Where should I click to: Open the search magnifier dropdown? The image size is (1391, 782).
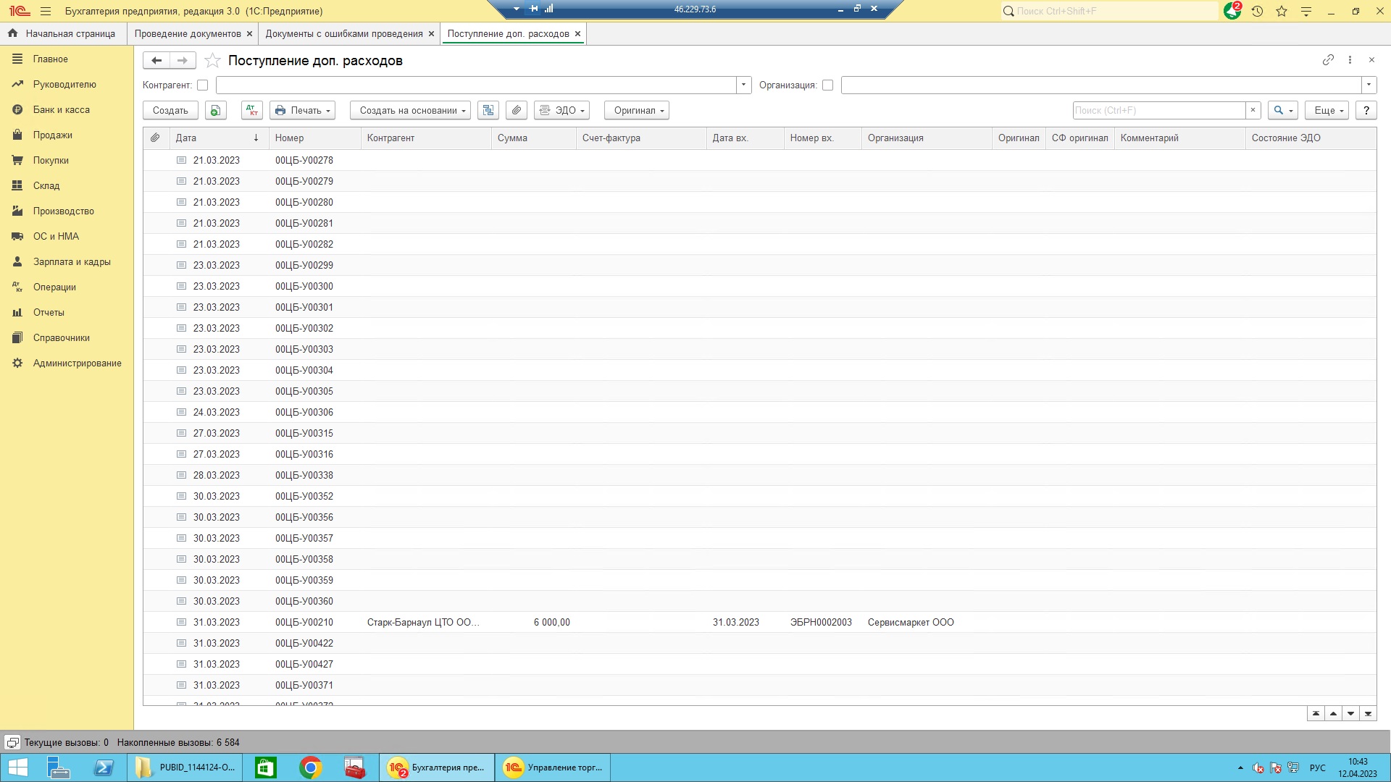(1282, 110)
